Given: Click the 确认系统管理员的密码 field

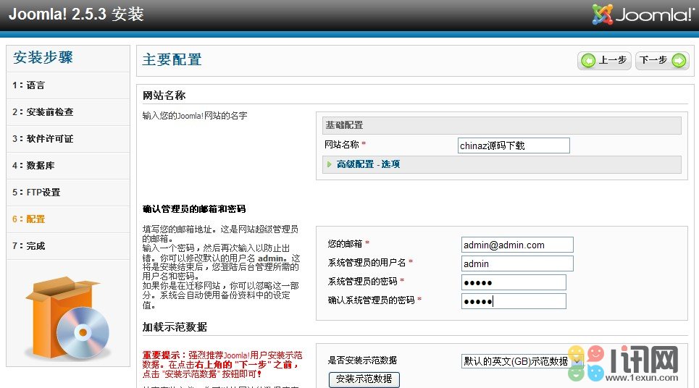Looking at the screenshot, I should click(x=513, y=301).
